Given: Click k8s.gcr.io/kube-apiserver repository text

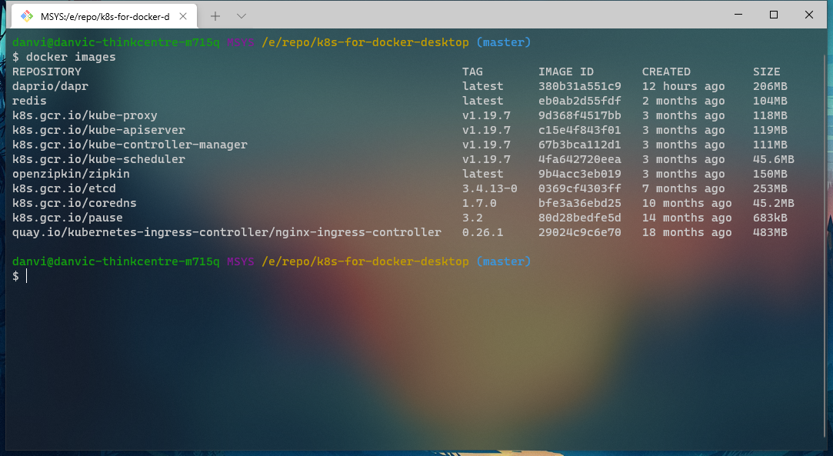Looking at the screenshot, I should 98,130.
